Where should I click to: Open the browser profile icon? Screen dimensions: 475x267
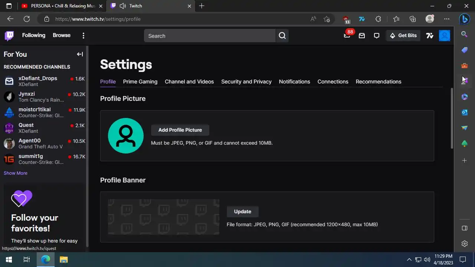[x=430, y=19]
